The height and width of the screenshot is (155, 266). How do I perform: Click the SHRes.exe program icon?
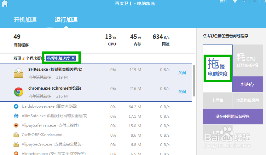tap(19, 73)
